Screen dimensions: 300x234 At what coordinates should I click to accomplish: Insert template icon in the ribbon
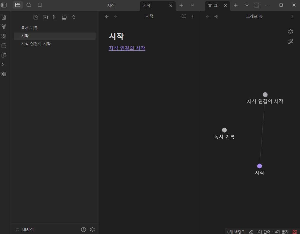(x=4, y=55)
